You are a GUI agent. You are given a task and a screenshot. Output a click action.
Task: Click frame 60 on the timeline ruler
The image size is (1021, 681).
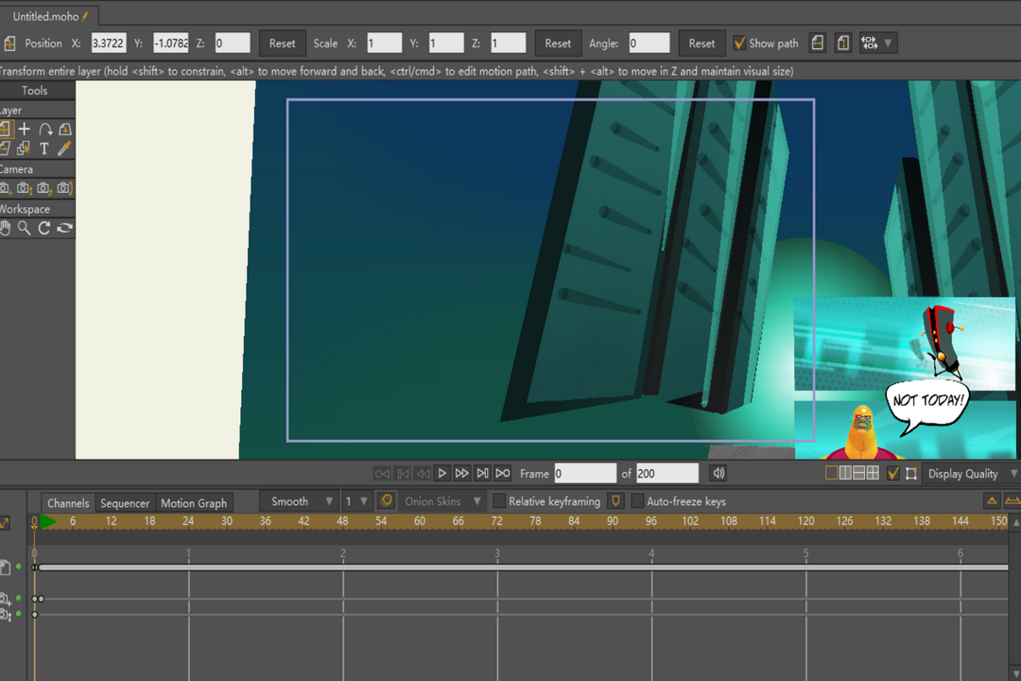pos(420,521)
